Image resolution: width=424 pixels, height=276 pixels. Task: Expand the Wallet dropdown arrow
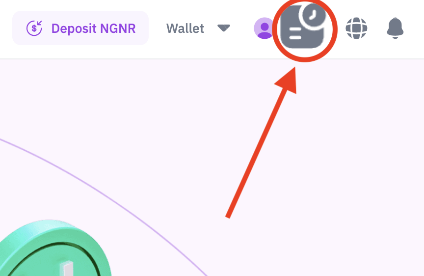(x=224, y=28)
